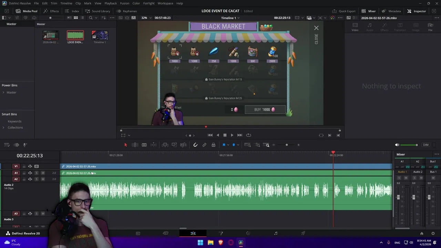Open marker color dropdown arrow
Screen dimensions: 441x248
point(238,145)
